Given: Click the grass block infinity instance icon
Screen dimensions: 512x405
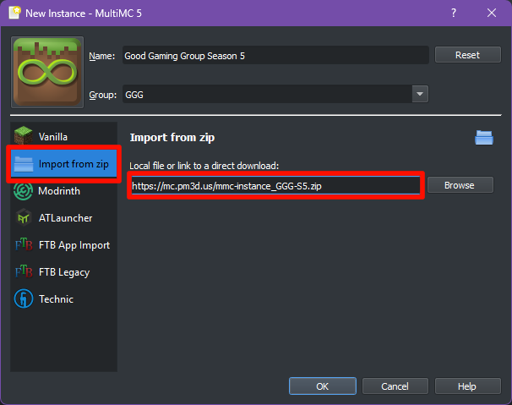Looking at the screenshot, I should 47,72.
